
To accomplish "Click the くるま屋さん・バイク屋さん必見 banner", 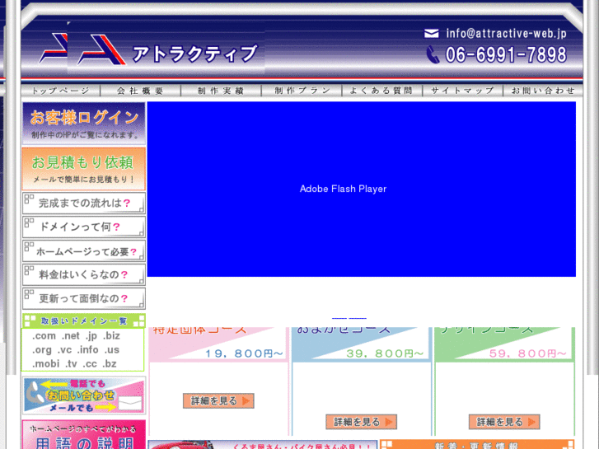I will tap(263, 445).
